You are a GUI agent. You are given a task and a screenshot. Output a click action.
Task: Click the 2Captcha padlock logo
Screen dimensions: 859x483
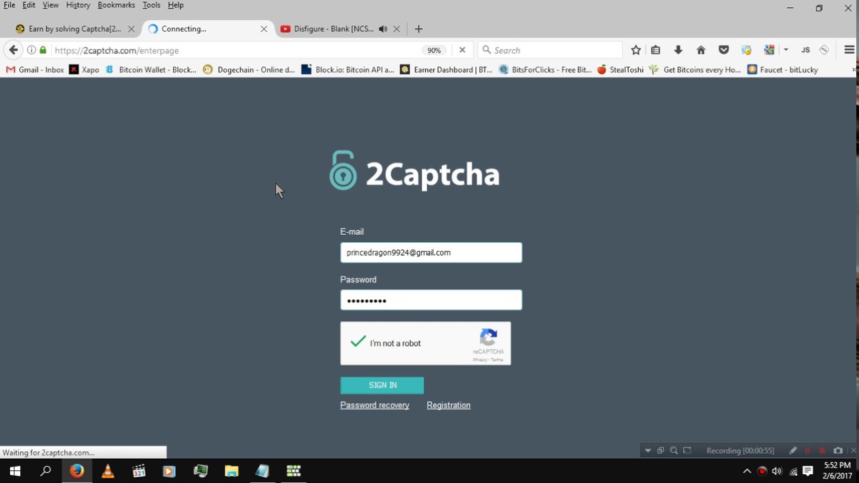(343, 170)
